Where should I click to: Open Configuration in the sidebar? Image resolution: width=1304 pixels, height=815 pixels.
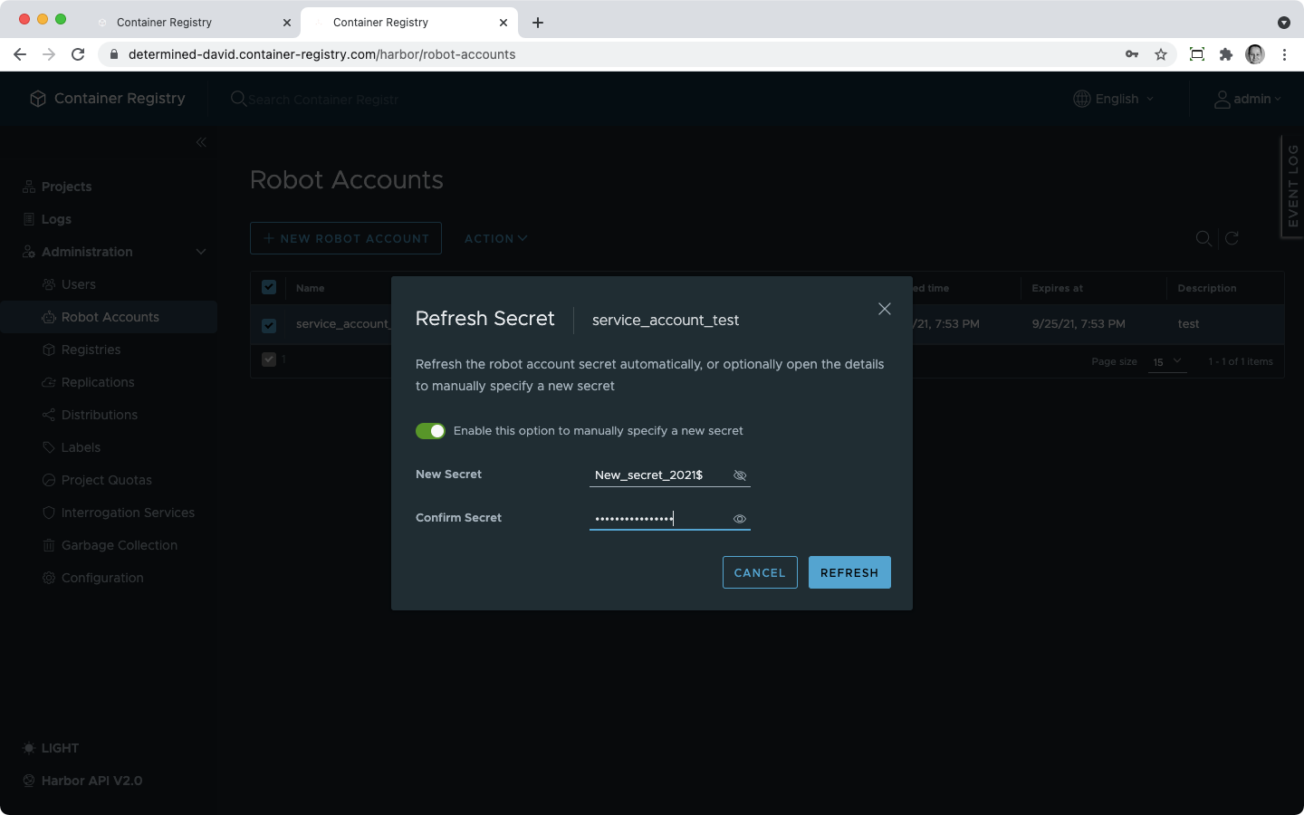click(102, 578)
